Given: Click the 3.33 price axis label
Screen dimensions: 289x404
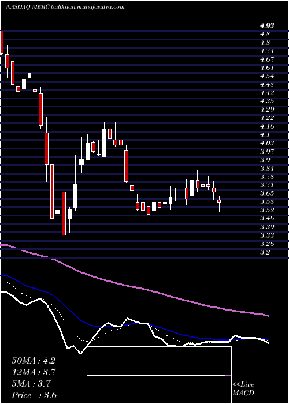Looking at the screenshot, I should (x=267, y=235).
